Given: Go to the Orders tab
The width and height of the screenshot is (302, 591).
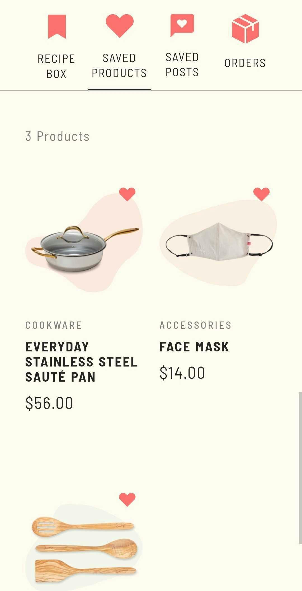Looking at the screenshot, I should [245, 63].
